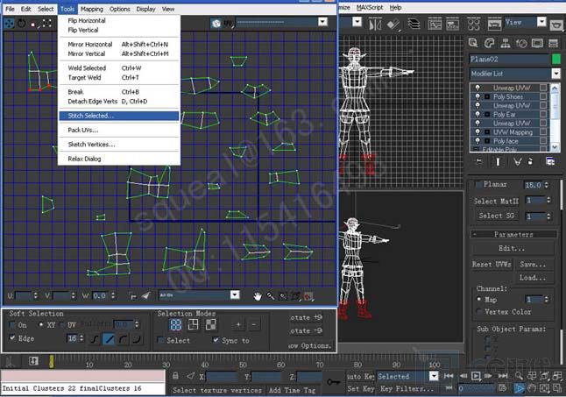
Task: Open the Render Scene dialog icon
Action: 494,25
